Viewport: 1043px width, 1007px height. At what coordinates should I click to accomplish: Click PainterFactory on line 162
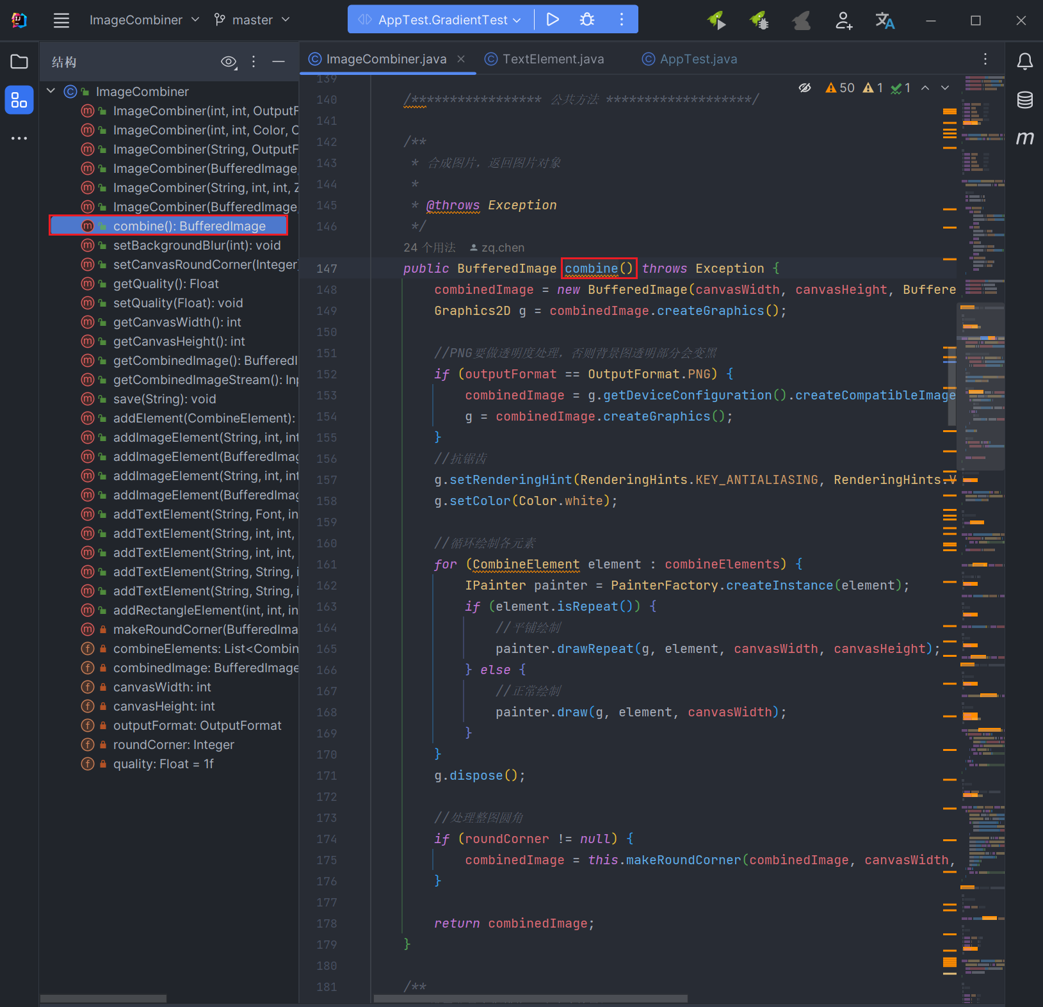coord(664,585)
